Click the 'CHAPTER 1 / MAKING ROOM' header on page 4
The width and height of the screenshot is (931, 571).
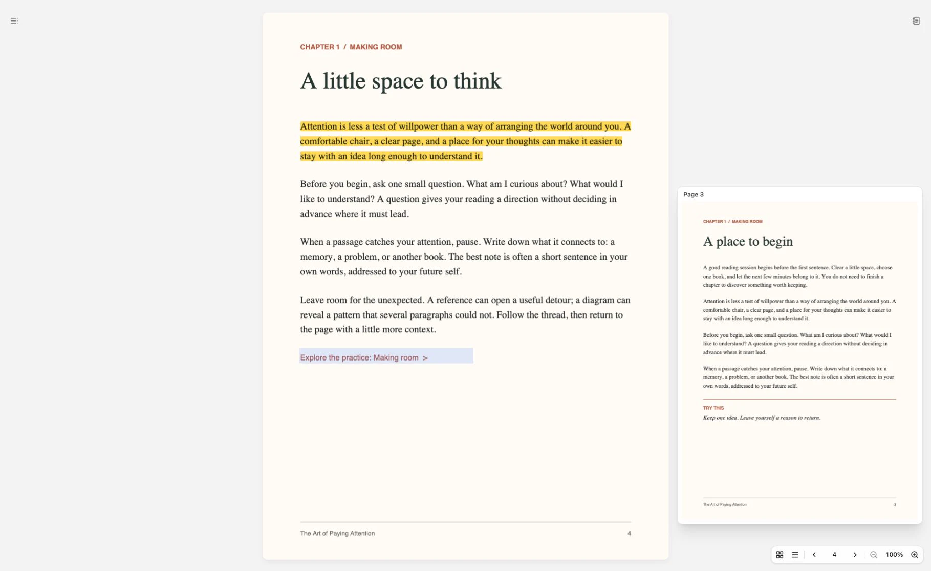coord(351,47)
